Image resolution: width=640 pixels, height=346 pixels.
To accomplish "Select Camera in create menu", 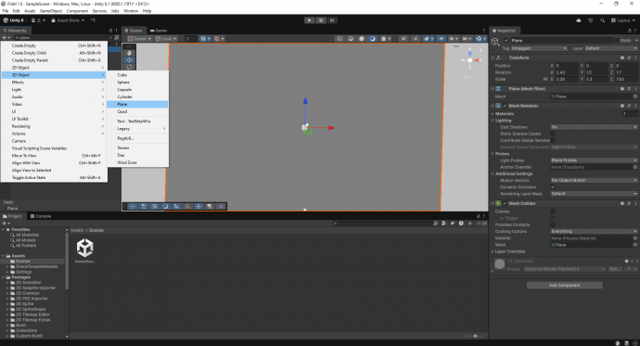I will pyautogui.click(x=55, y=141).
